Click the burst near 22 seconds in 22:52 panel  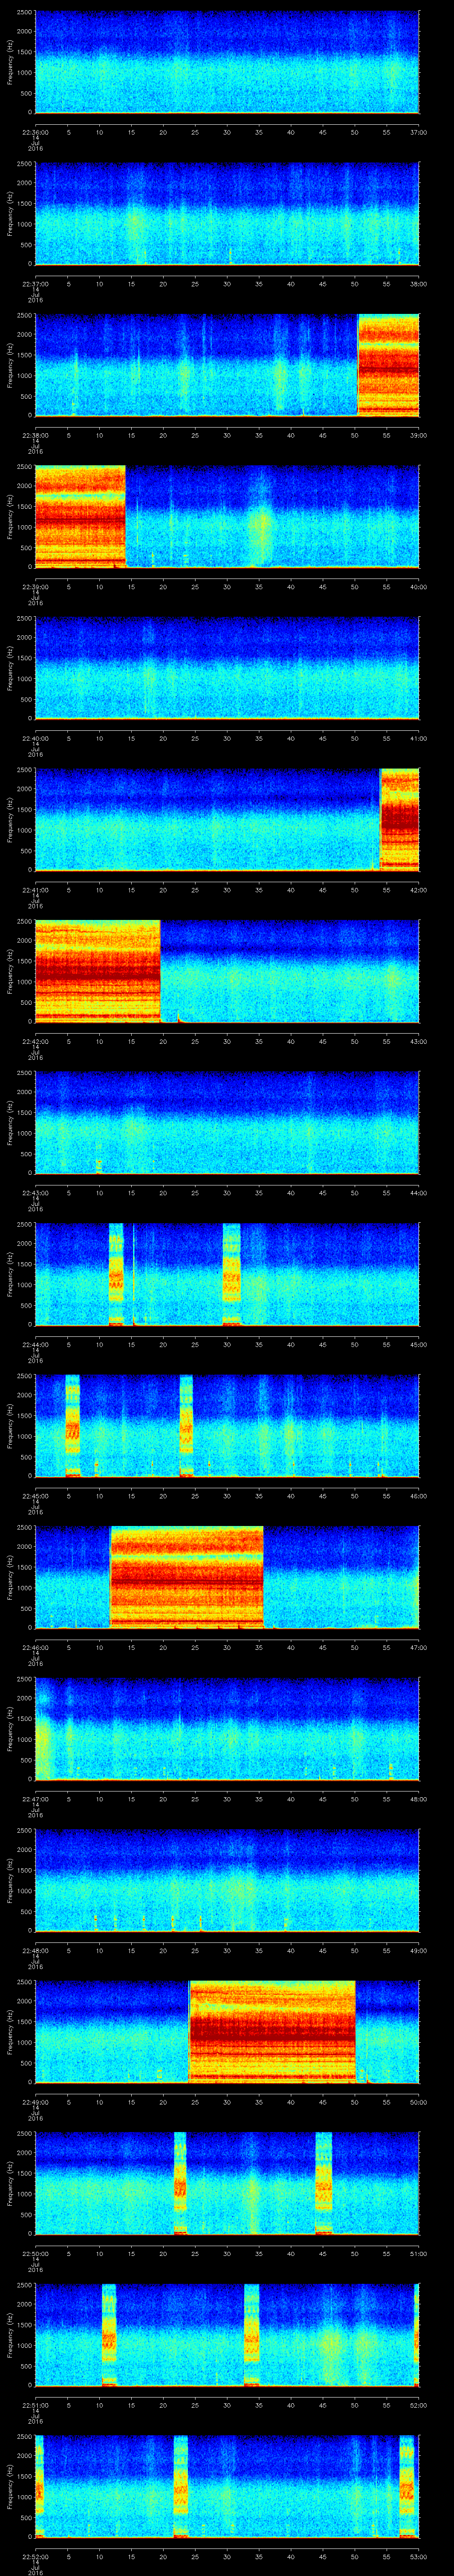tap(180, 2486)
